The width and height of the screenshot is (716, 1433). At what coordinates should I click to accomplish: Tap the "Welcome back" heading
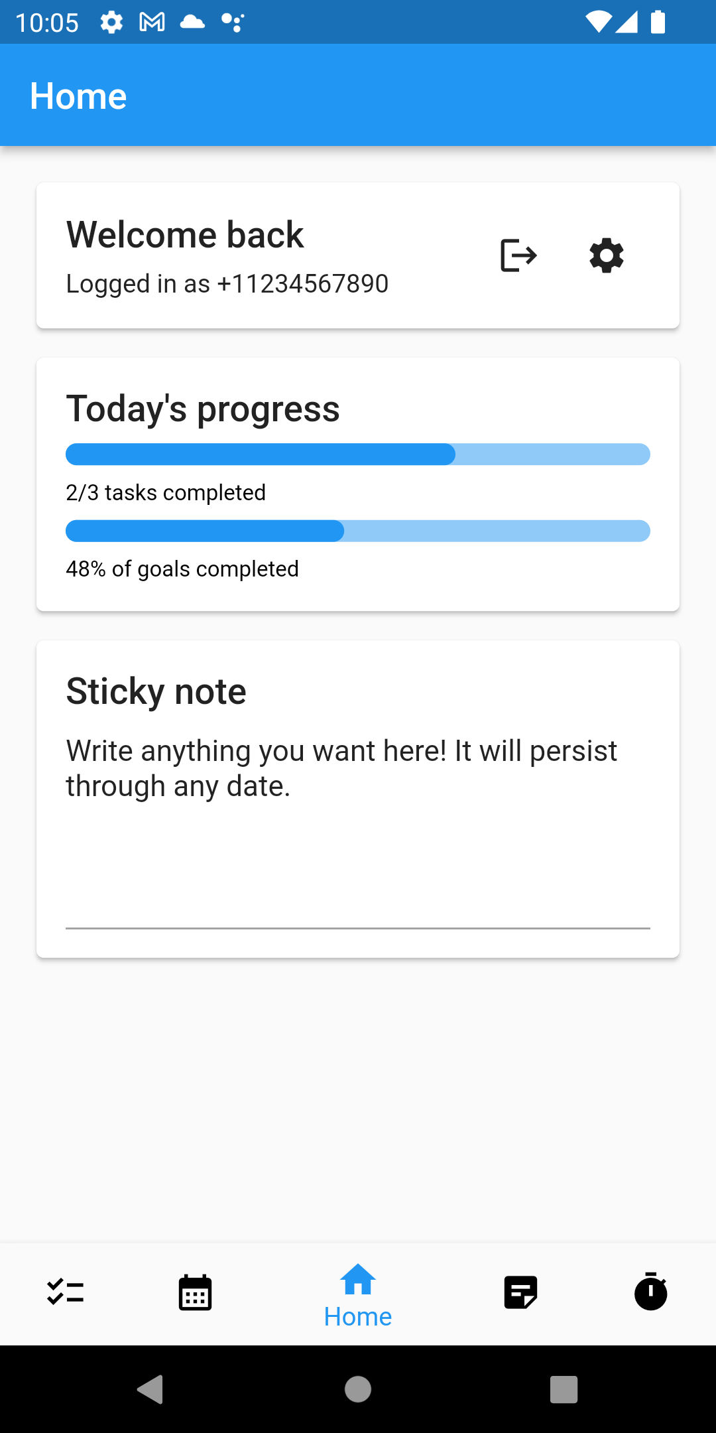185,235
